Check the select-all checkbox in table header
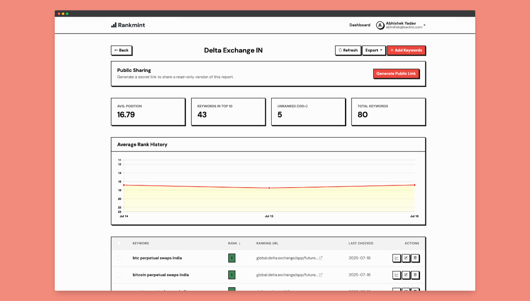This screenshot has width=530, height=301. pos(119,243)
